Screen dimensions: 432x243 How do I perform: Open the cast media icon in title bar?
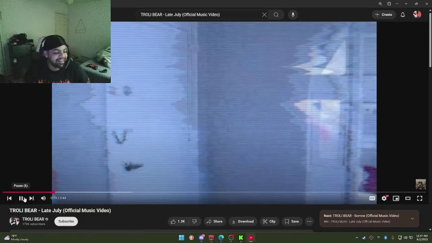coord(389,4)
